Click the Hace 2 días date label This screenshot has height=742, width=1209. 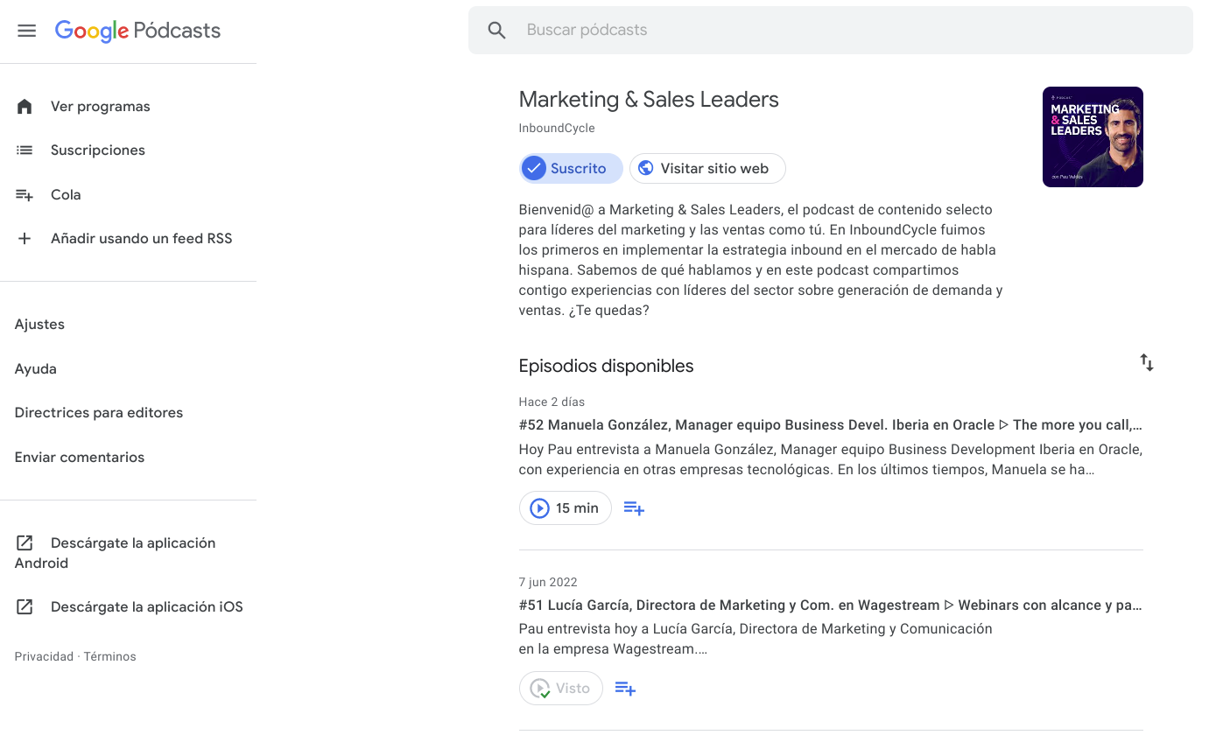coord(552,402)
